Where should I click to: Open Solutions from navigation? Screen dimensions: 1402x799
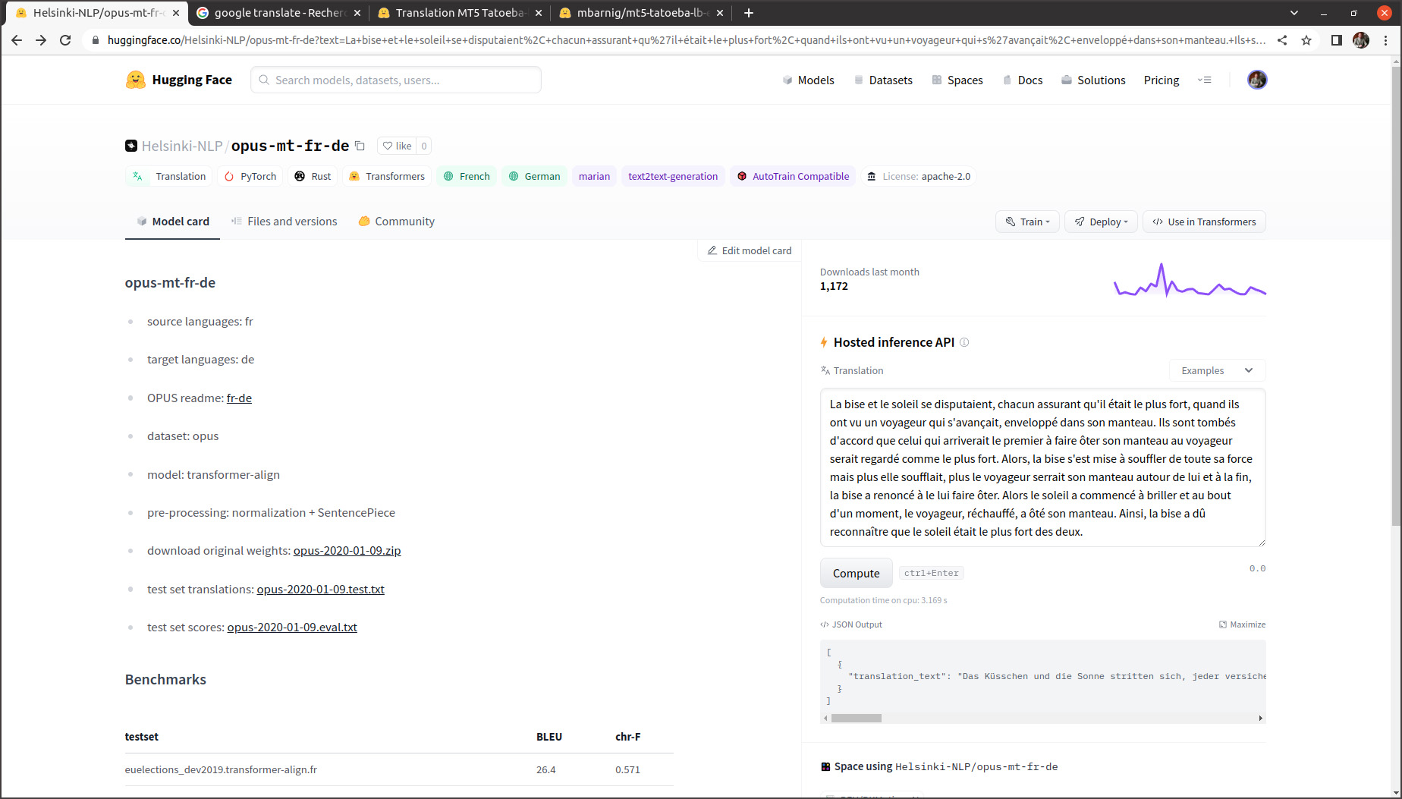coord(1093,80)
